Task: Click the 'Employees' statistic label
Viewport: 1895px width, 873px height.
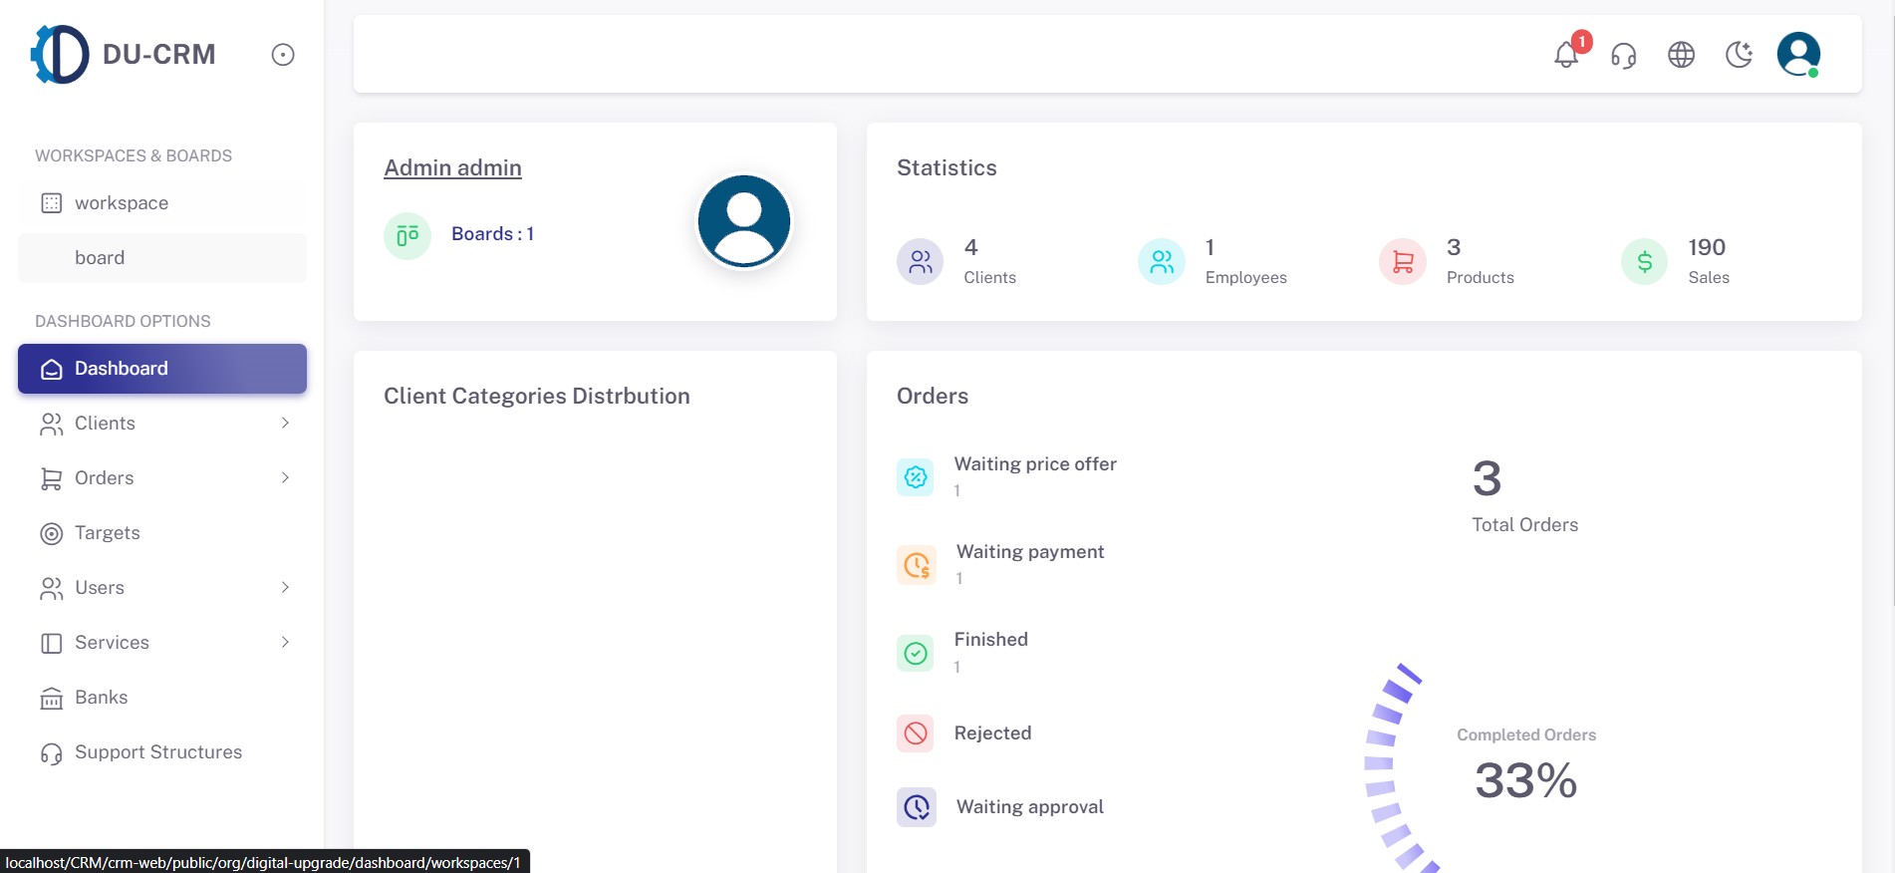Action: pos(1246,278)
